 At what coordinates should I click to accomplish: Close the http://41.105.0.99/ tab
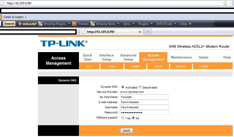point(140,32)
